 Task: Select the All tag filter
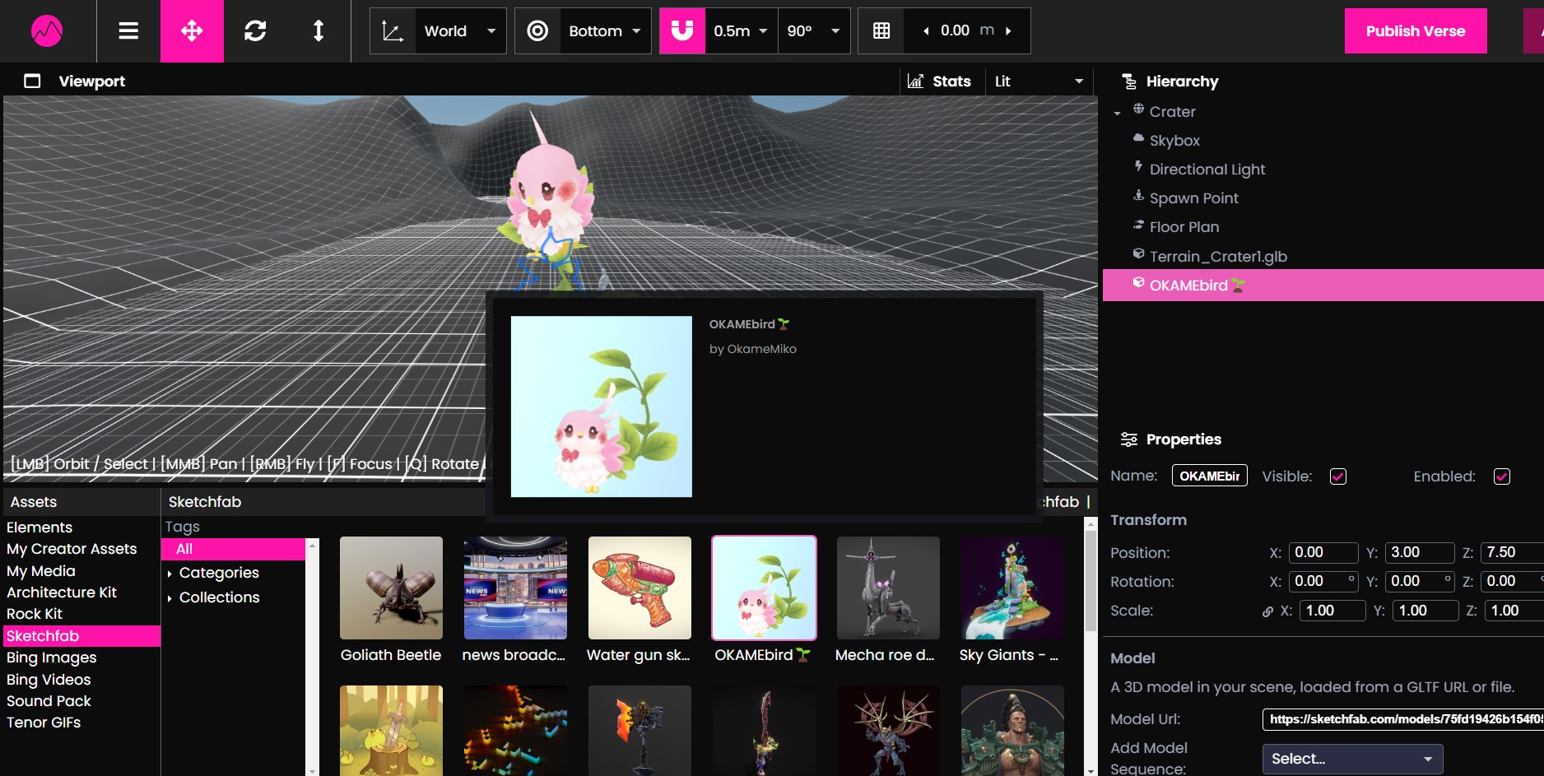(x=234, y=549)
